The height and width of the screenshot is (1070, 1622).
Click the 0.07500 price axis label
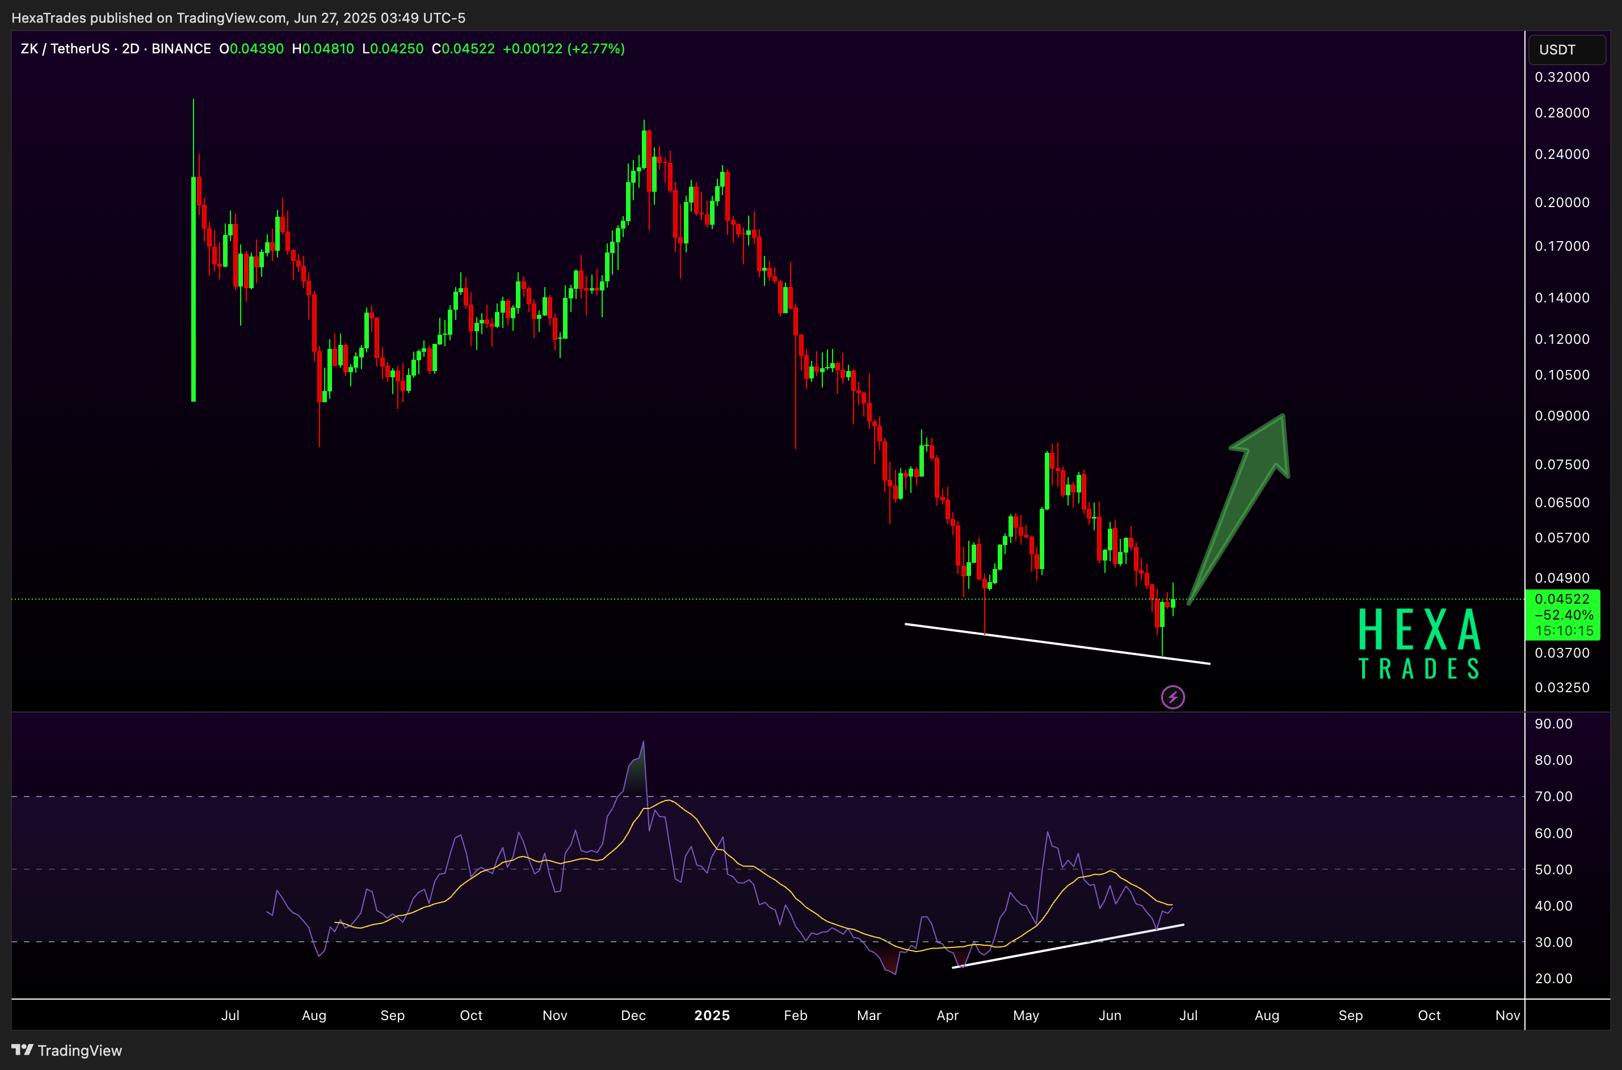1562,465
